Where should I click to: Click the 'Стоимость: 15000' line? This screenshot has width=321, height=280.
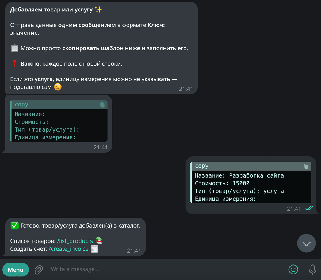click(x=222, y=183)
